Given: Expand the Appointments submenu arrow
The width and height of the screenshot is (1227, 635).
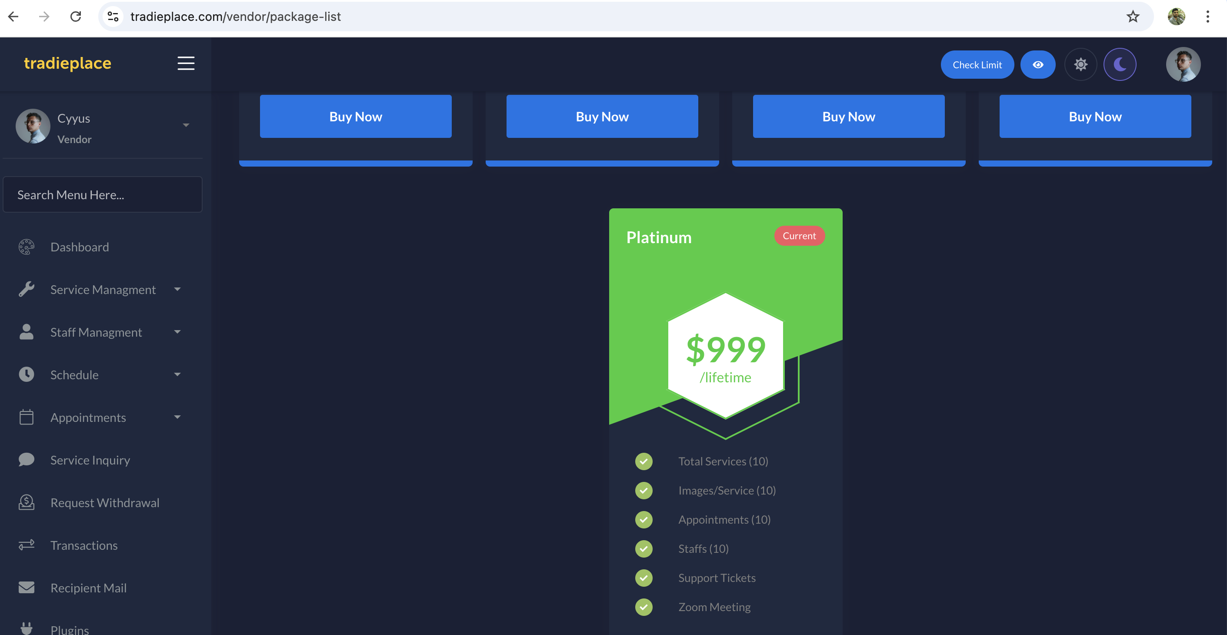Looking at the screenshot, I should tap(177, 417).
